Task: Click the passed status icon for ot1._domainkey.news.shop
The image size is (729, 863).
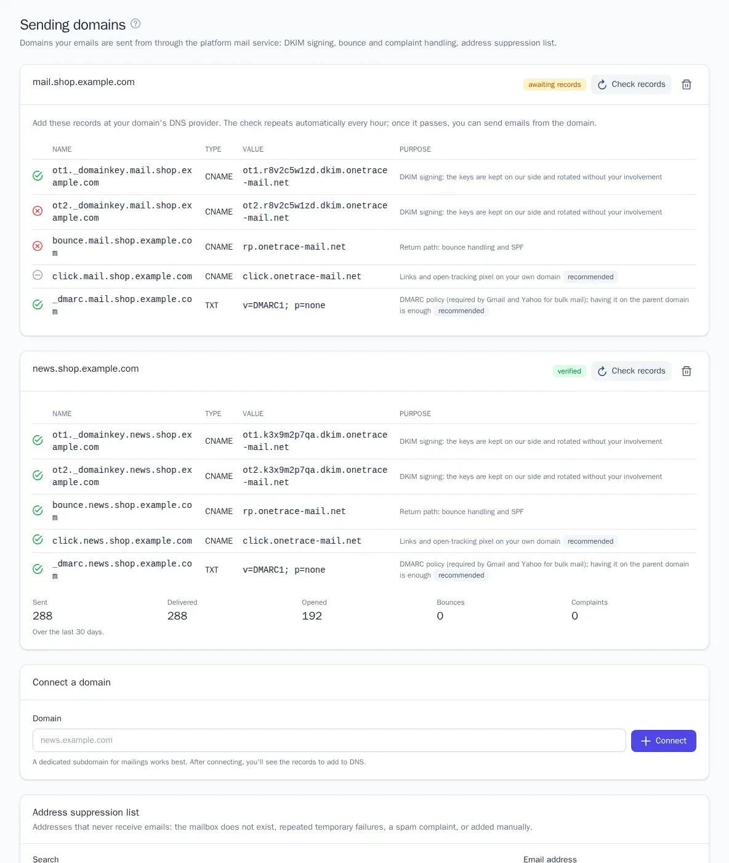Action: [38, 440]
